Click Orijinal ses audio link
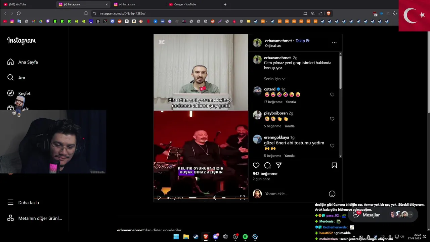The width and height of the screenshot is (430, 242). 273,46
